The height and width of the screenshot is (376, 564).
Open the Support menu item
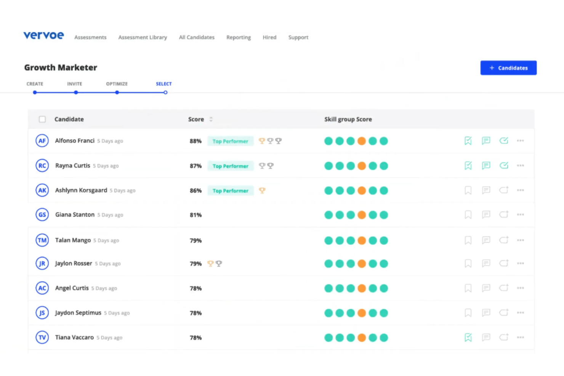tap(298, 37)
